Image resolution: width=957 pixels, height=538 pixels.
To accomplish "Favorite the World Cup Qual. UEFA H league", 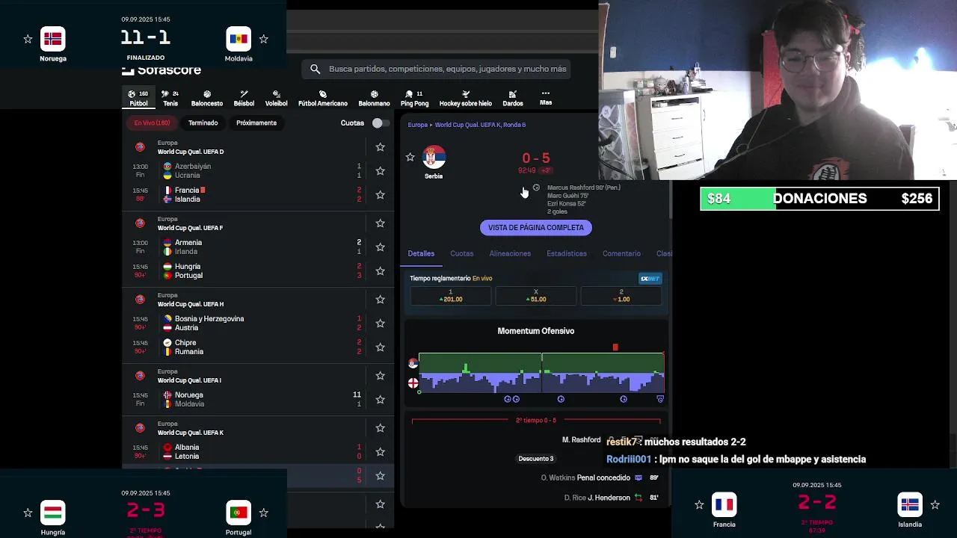I will tap(380, 300).
